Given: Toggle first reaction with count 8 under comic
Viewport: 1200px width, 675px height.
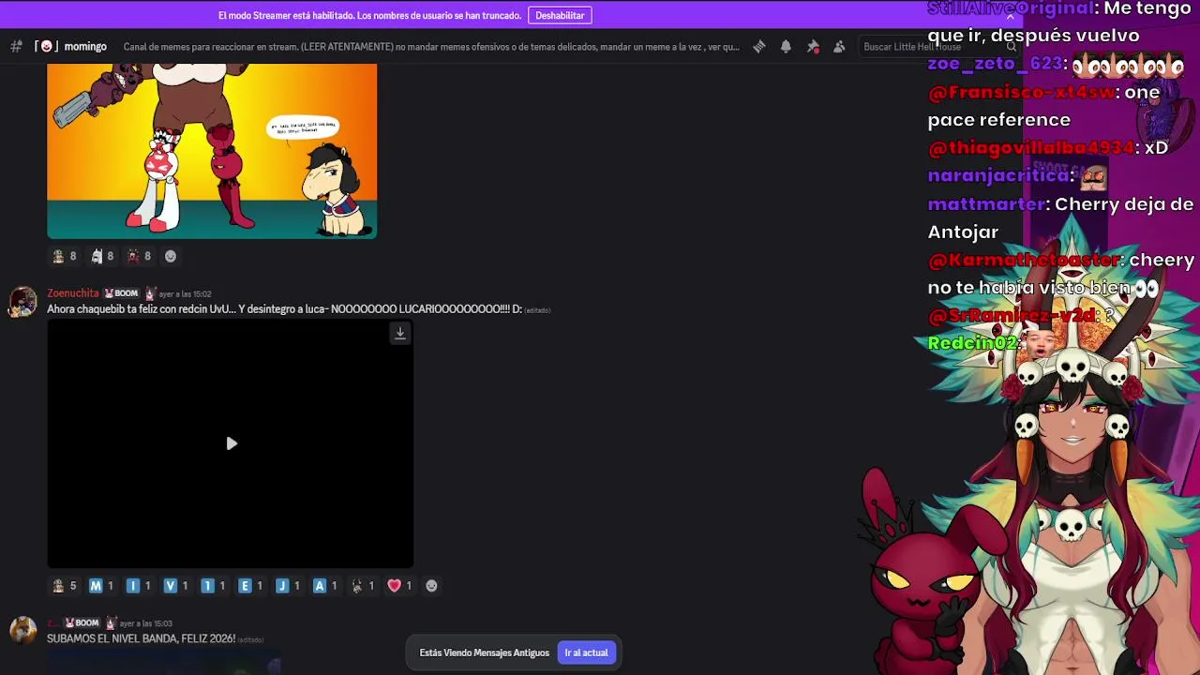Looking at the screenshot, I should coord(65,256).
